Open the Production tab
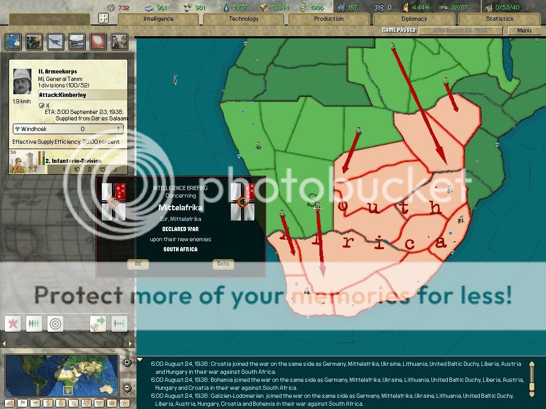The image size is (546, 409). point(328,19)
